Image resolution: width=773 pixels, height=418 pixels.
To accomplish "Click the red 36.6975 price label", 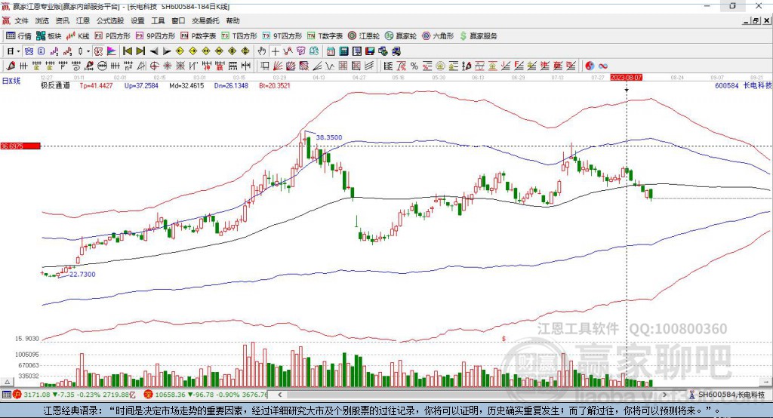I will 20,146.
